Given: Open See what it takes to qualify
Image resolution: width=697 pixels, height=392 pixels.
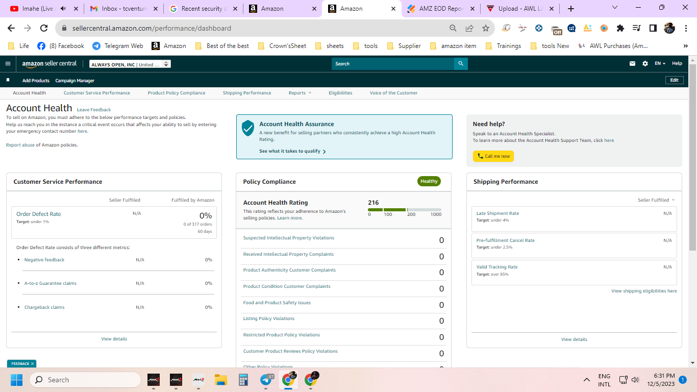Looking at the screenshot, I should pos(292,151).
